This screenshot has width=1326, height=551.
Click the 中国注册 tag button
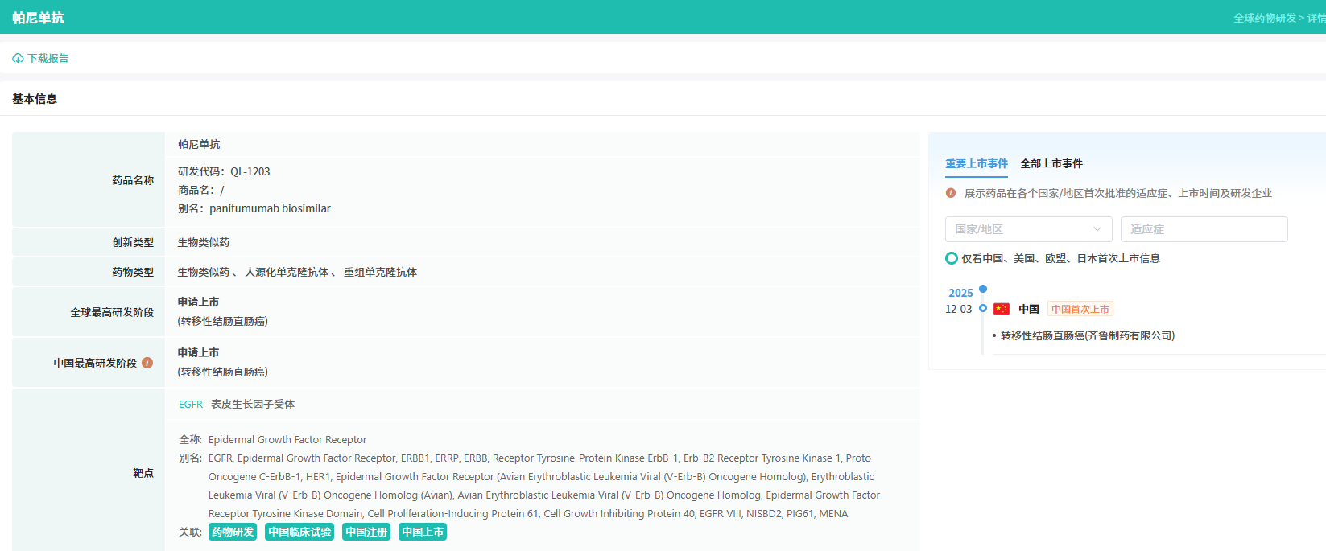(366, 532)
